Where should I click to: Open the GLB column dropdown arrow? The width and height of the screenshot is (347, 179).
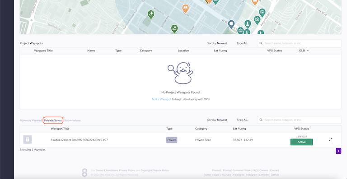[308, 51]
